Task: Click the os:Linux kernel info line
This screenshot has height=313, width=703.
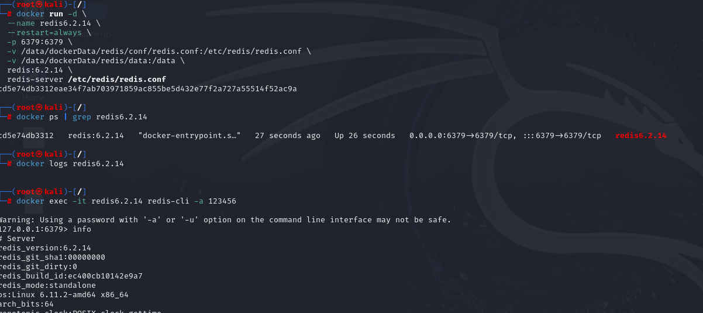Action: (x=64, y=295)
